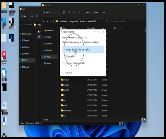
Task: Click vertical scrollbar of AutoCAD 2023 file list
Action: pos(145,30)
